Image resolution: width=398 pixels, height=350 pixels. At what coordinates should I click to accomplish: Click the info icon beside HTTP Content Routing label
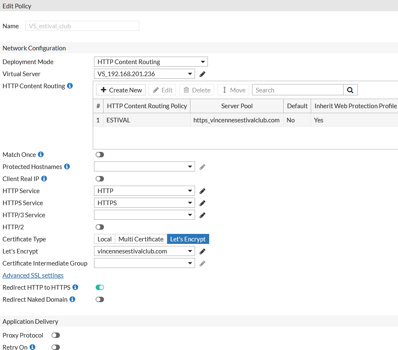70,86
